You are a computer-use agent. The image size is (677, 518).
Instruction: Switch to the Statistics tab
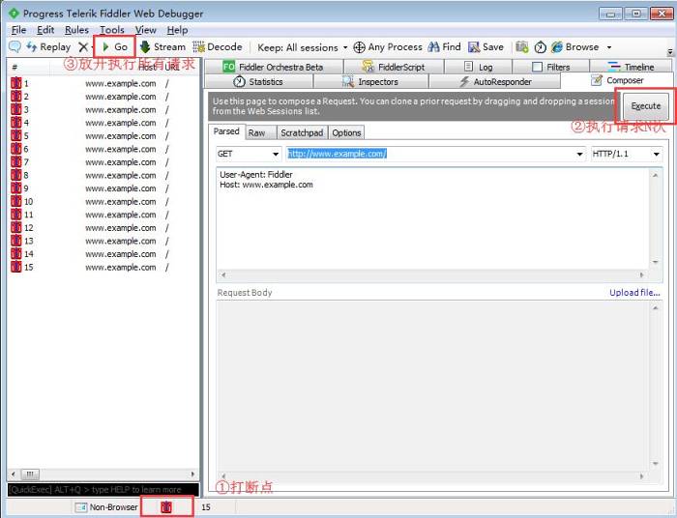pyautogui.click(x=258, y=81)
